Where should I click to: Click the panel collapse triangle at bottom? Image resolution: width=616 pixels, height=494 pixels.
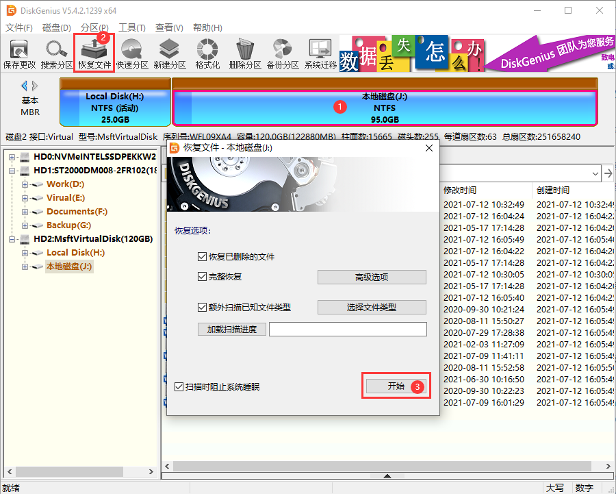click(387, 476)
